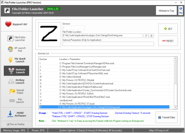Image resolution: width=185 pixels, height=133 pixels.
Task: Select the J gesture row JustManager.exe
Action: point(104,67)
